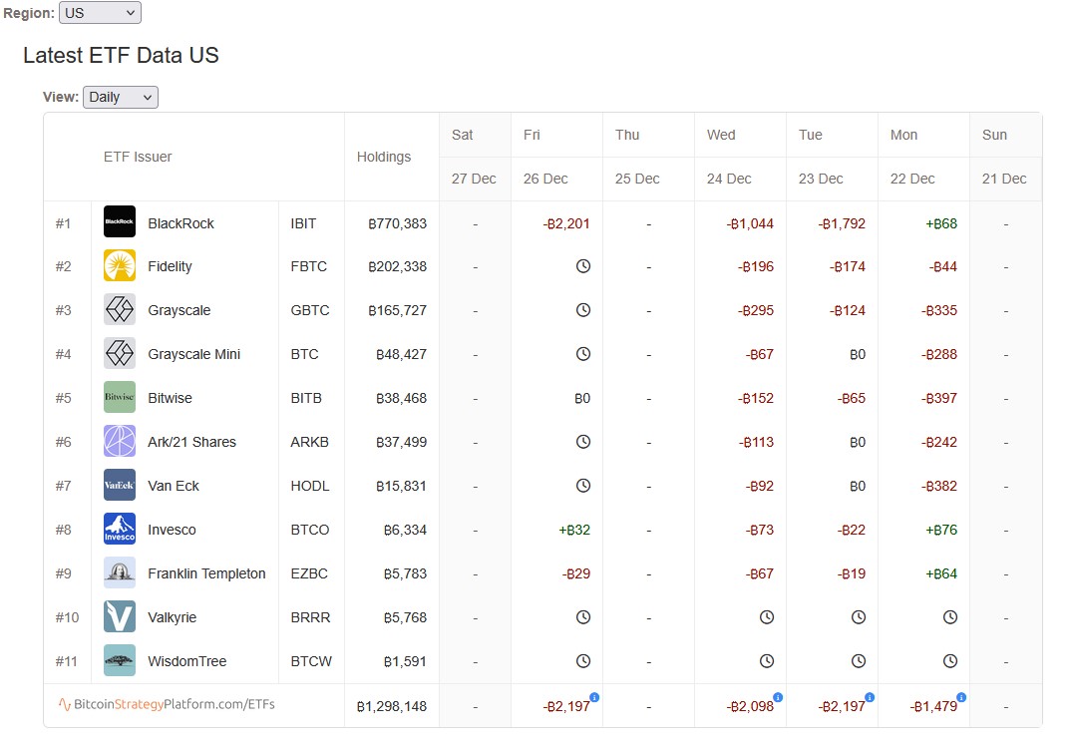The image size is (1072, 752).
Task: Click the info icon on Monday's total
Action: coord(961,697)
